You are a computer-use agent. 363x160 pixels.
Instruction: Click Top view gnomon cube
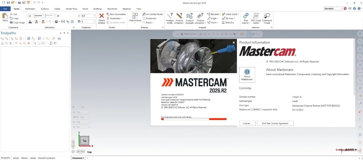pos(84,141)
